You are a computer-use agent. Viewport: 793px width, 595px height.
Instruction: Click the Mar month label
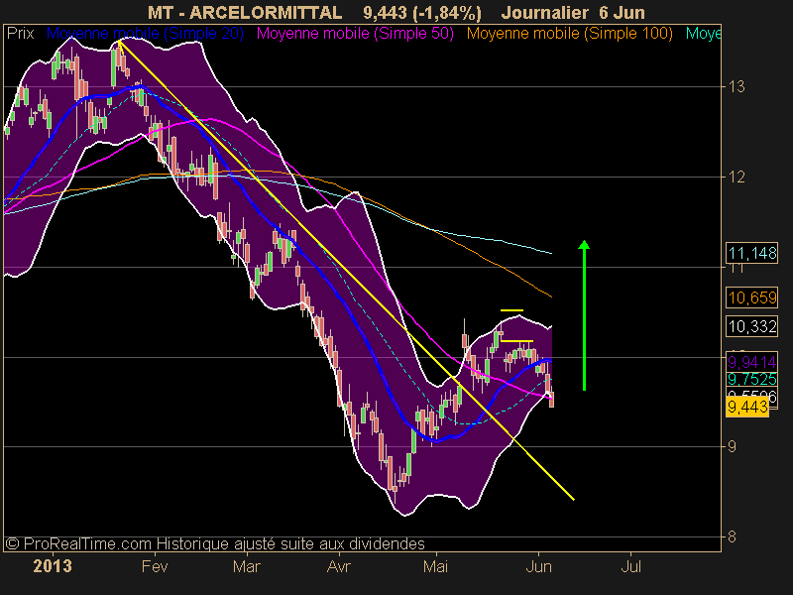click(x=246, y=565)
